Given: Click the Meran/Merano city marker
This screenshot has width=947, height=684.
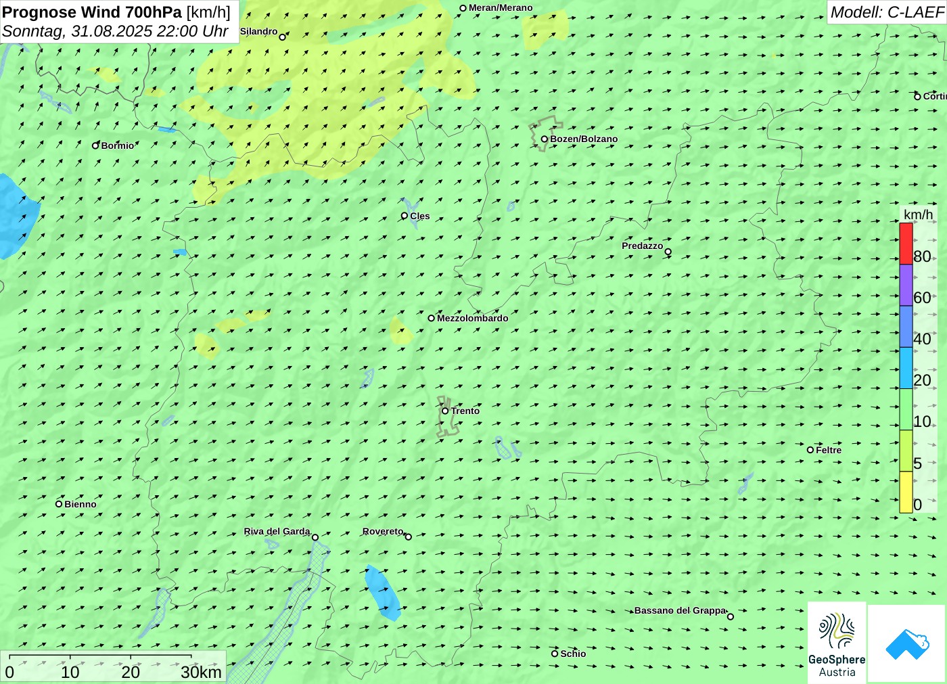Looking at the screenshot, I should click(x=463, y=8).
